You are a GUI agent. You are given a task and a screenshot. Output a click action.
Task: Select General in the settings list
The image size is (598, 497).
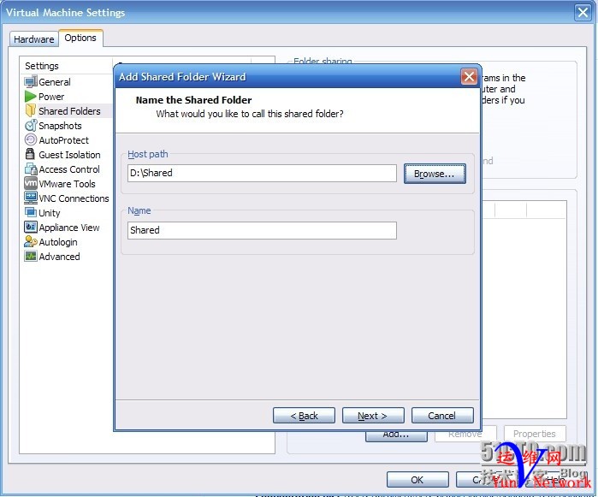55,82
